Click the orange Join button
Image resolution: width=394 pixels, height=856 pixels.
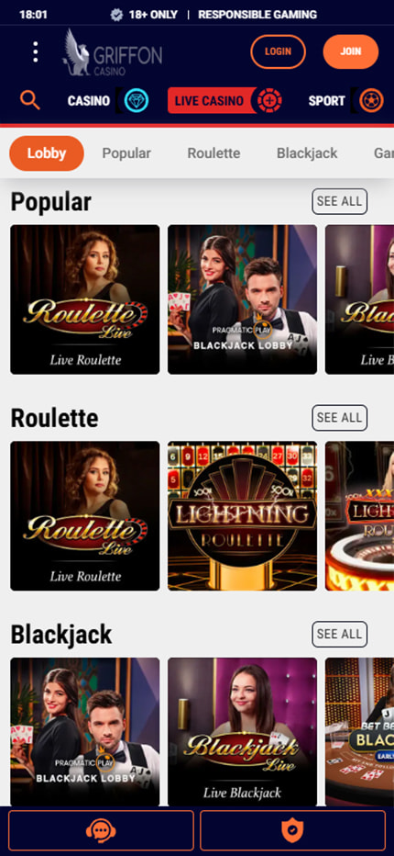350,51
